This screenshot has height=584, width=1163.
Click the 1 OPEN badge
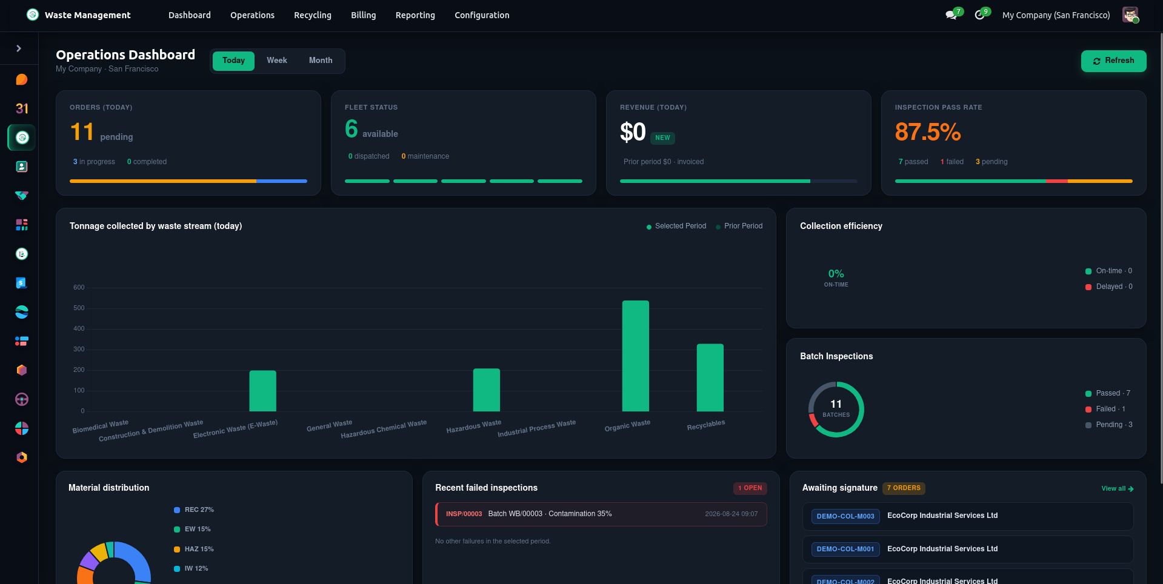tap(750, 488)
